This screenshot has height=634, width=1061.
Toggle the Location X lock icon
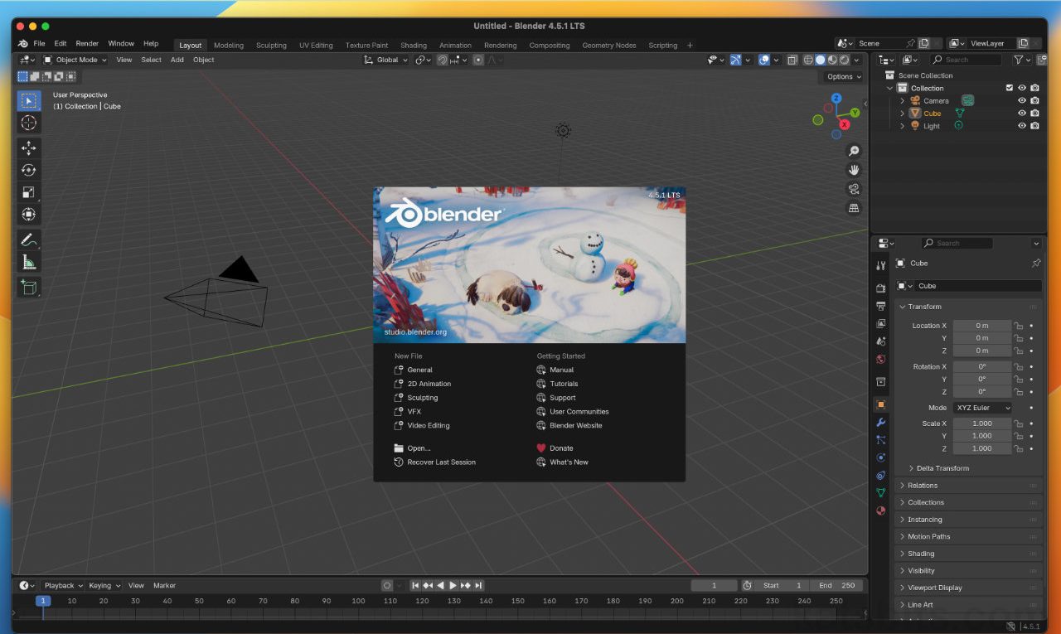(1018, 326)
